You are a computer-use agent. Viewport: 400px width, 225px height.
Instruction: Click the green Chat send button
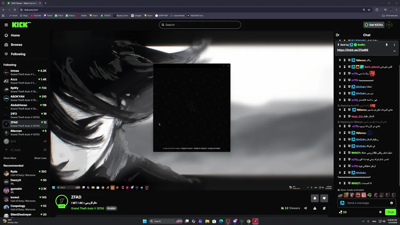click(x=391, y=212)
